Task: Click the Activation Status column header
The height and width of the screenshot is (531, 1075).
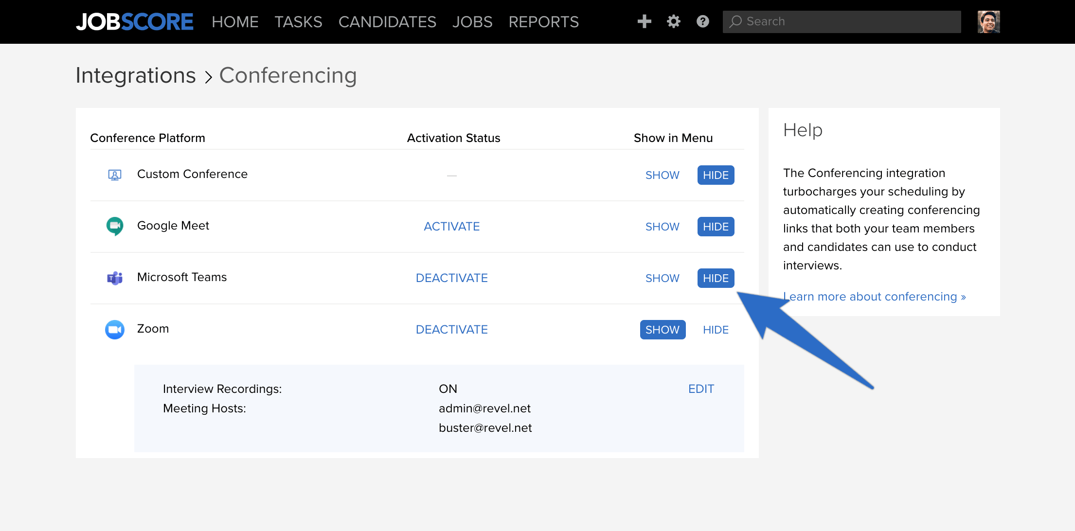Action: [x=453, y=138]
